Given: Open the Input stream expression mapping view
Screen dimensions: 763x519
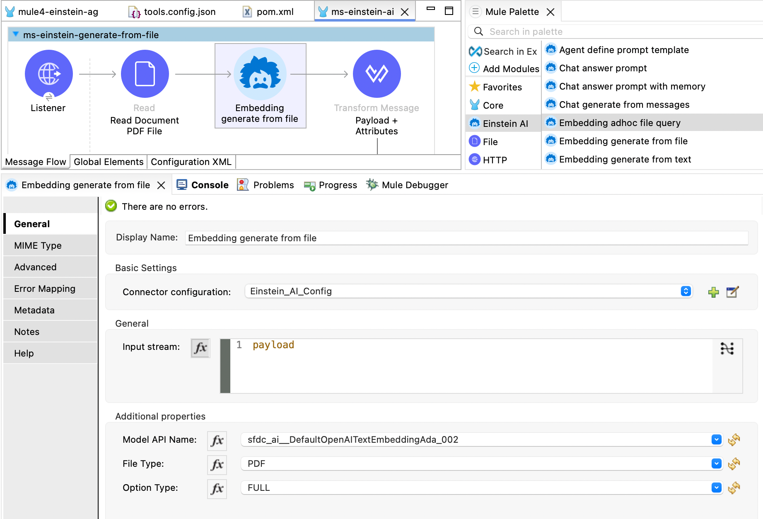Looking at the screenshot, I should click(x=727, y=349).
